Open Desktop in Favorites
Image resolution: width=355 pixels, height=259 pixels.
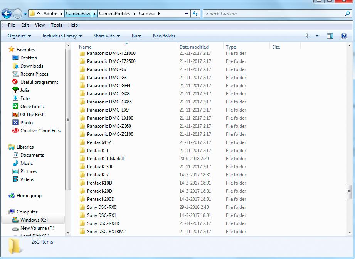point(25,58)
